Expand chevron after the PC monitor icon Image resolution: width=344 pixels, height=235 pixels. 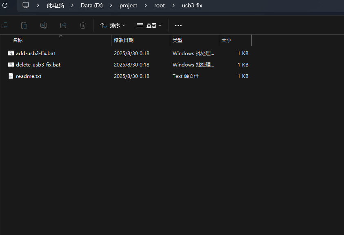[x=38, y=5]
